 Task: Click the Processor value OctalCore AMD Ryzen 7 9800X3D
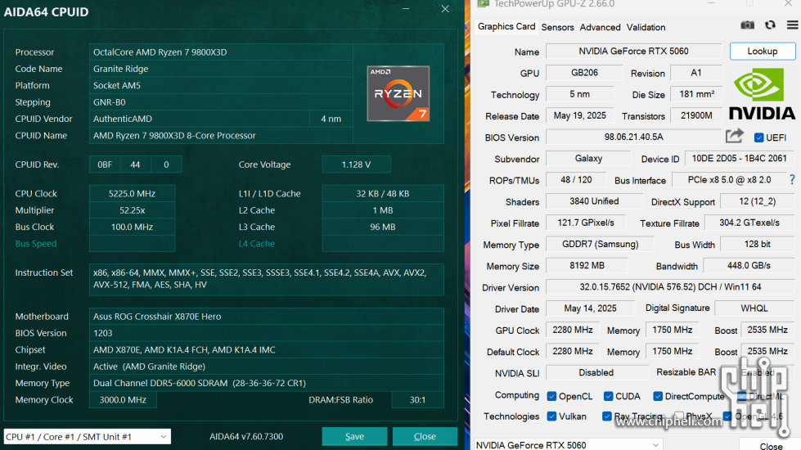coord(221,52)
